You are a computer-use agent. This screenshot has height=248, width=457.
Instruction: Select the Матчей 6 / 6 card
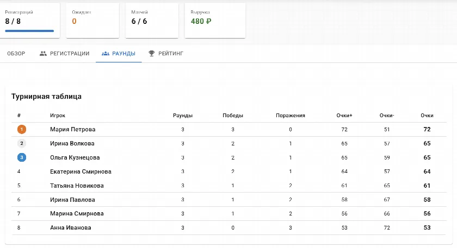(152, 21)
